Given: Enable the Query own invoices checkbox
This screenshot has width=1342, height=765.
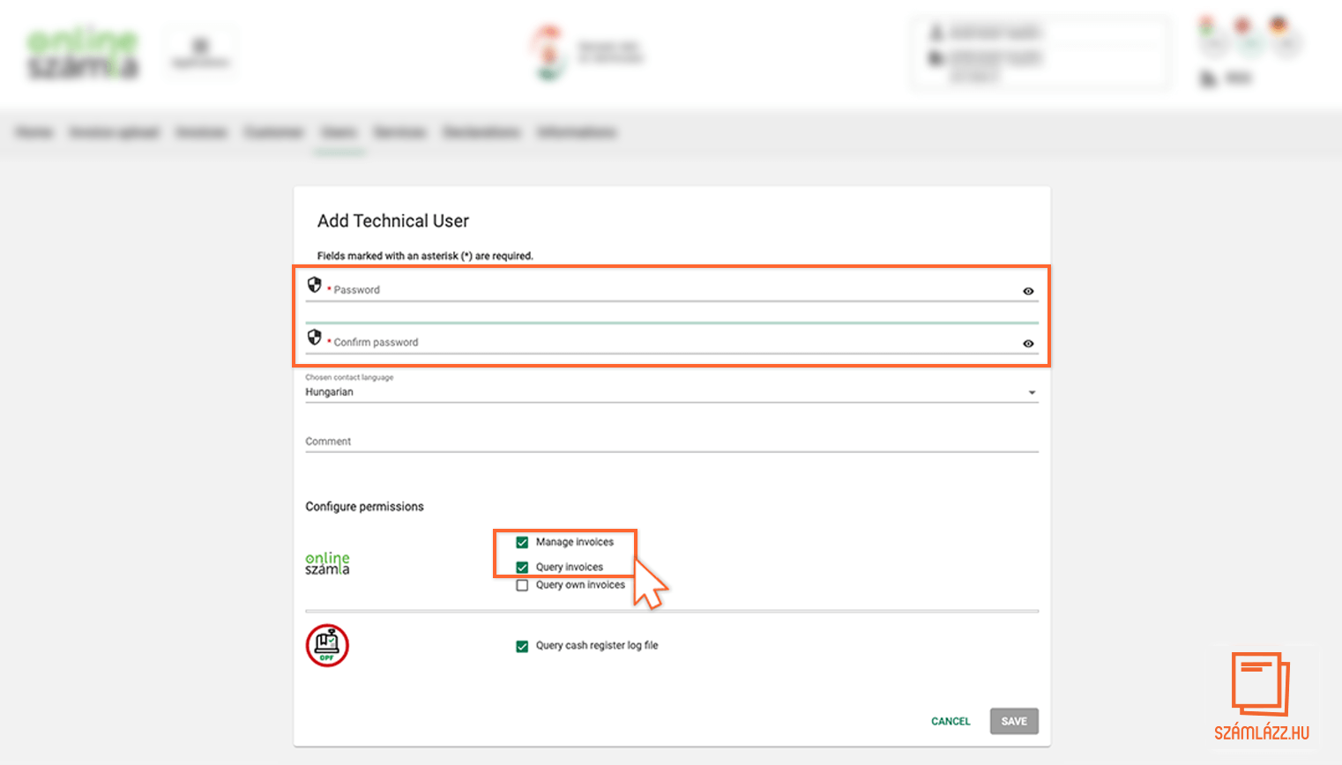Looking at the screenshot, I should [x=522, y=585].
